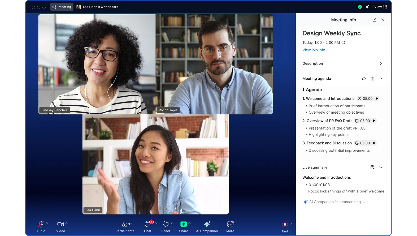Share the meeting agenda

tap(364, 79)
